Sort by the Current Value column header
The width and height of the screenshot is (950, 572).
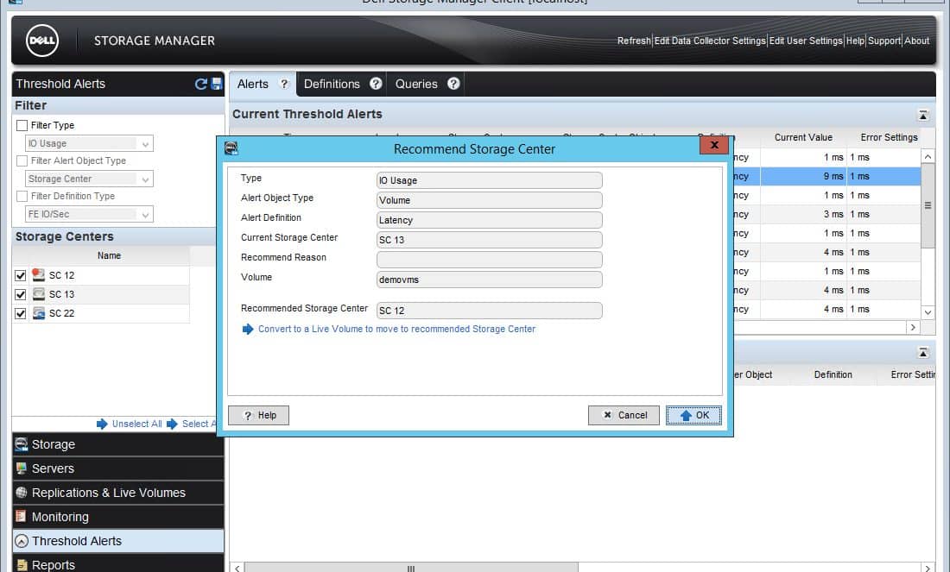pyautogui.click(x=803, y=137)
